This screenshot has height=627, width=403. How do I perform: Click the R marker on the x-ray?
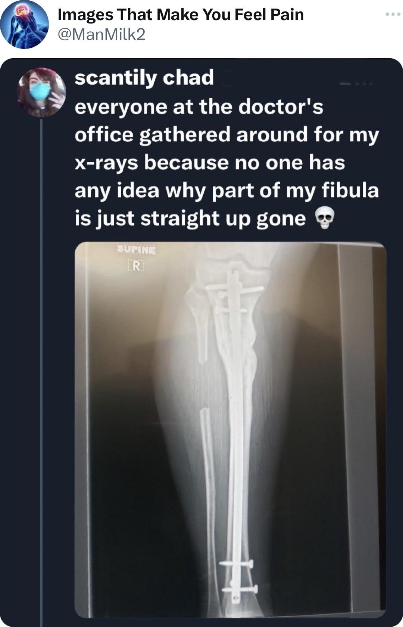tap(136, 266)
